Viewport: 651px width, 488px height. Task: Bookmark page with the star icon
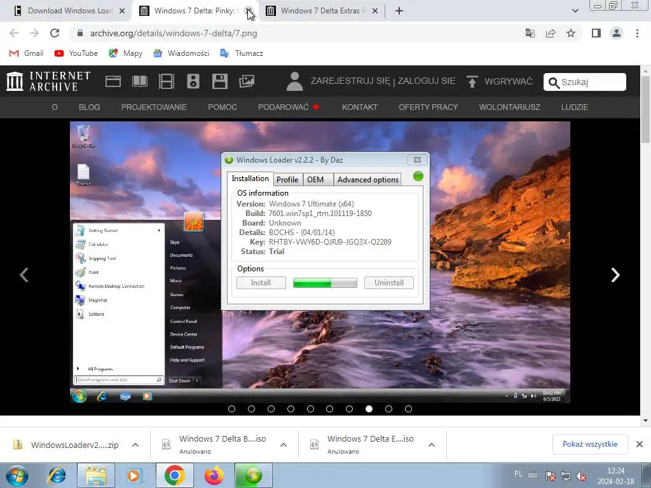pyautogui.click(x=571, y=33)
